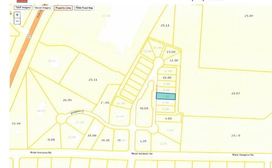Select parcel labeled 15.00 near cul-de-sac
272x168 pixels.
coord(147,51)
